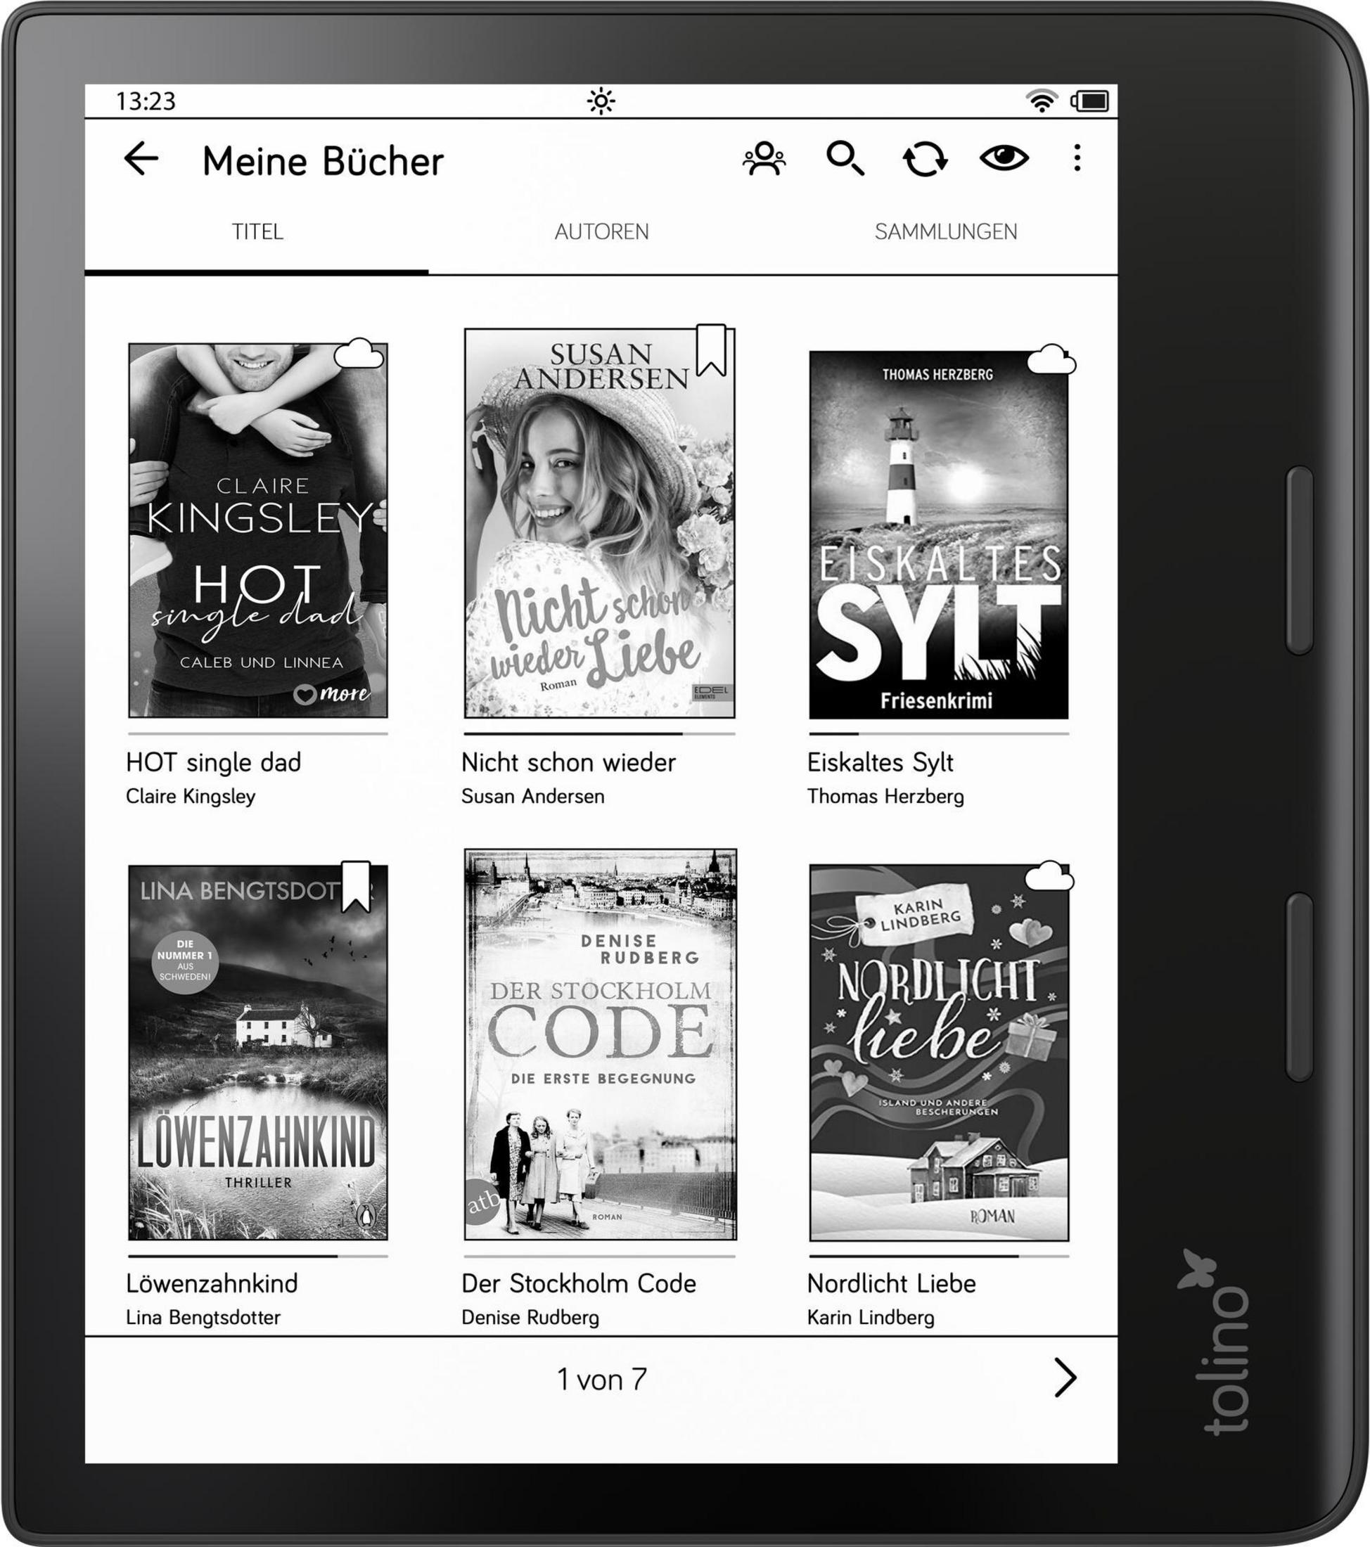Tap bookmark icon on Löwenzahnkind cover

[356, 885]
